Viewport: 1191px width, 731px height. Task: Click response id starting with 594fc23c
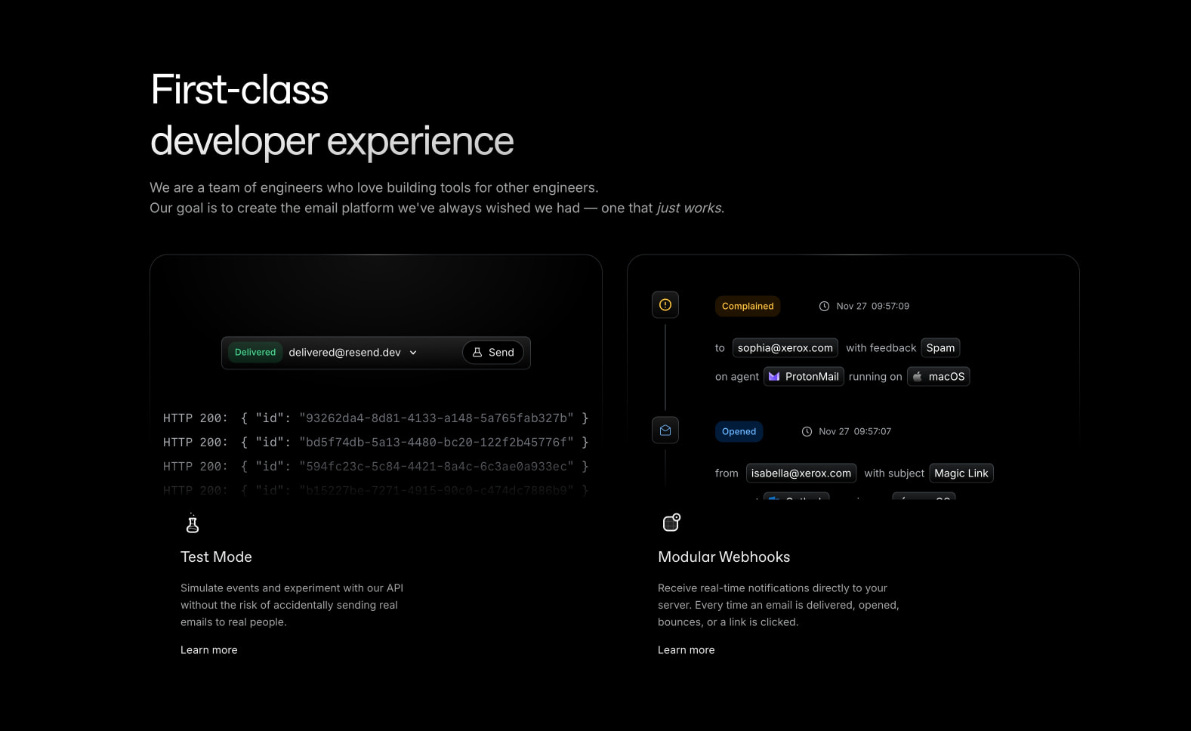click(437, 467)
